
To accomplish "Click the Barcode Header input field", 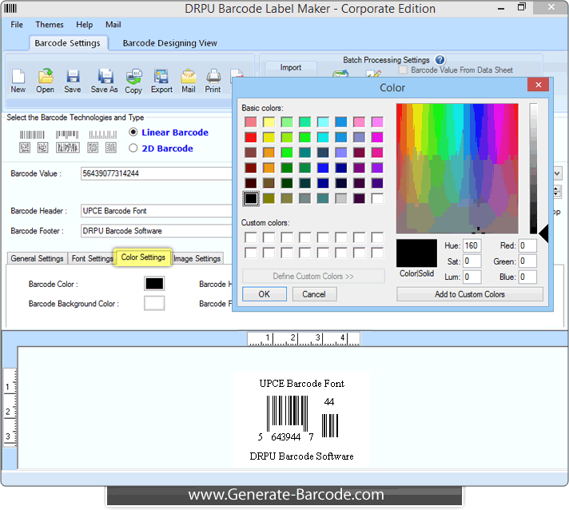I will coord(156,210).
